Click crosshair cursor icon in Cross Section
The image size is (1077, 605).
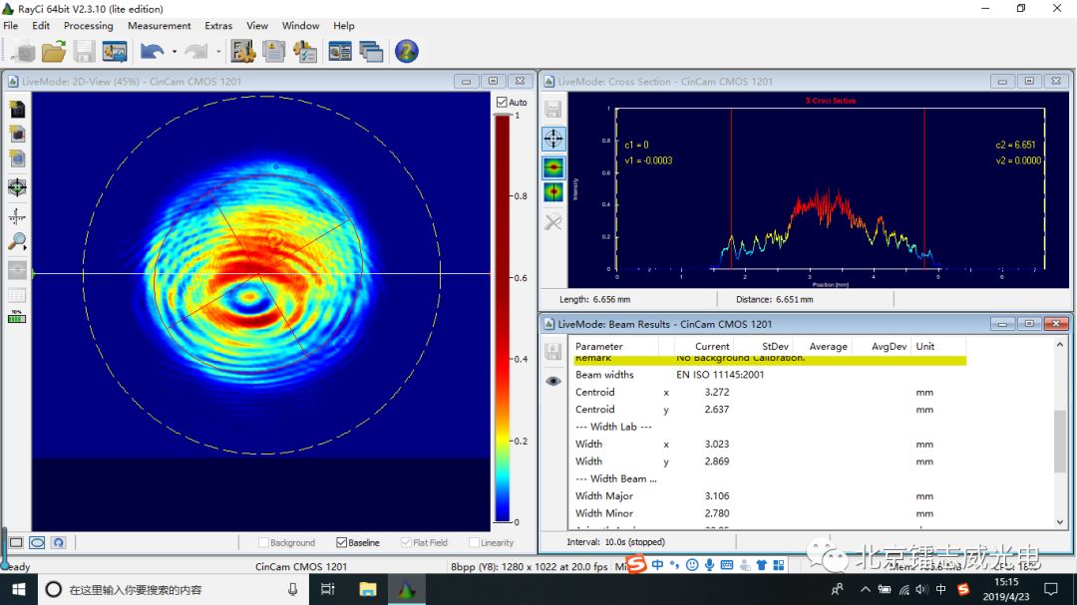pyautogui.click(x=553, y=139)
